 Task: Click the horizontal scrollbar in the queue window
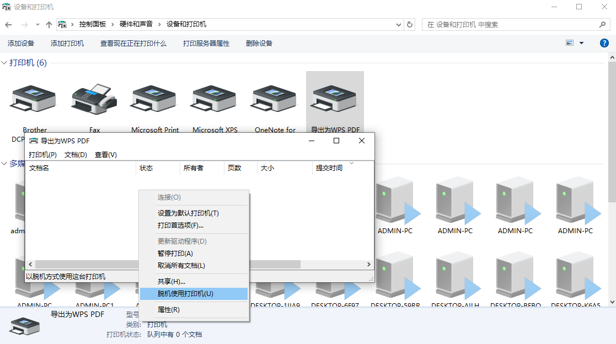(83, 264)
